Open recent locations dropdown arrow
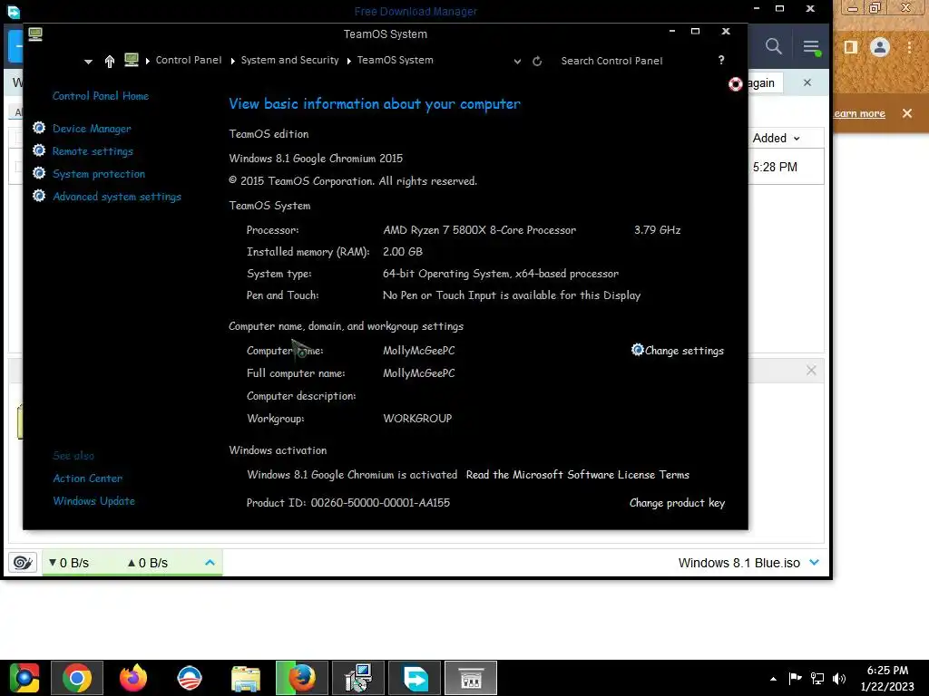 pyautogui.click(x=88, y=62)
